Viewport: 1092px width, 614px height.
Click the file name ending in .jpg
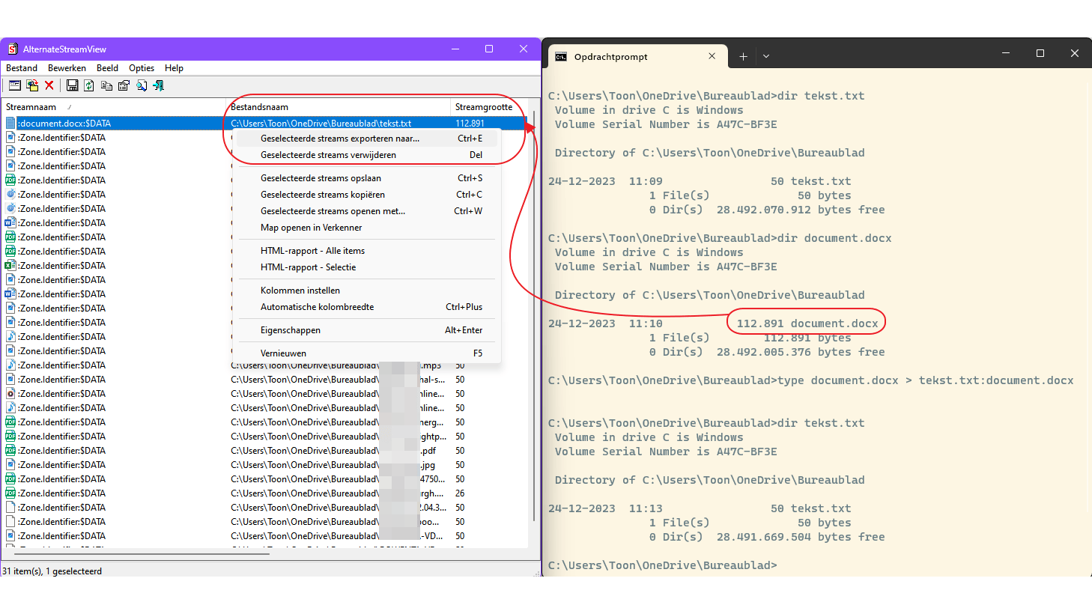tap(333, 465)
